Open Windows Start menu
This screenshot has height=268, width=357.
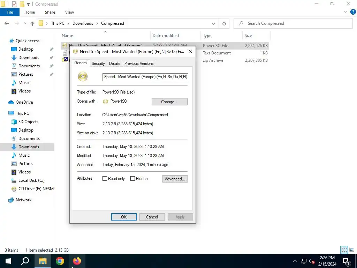pos(8,261)
